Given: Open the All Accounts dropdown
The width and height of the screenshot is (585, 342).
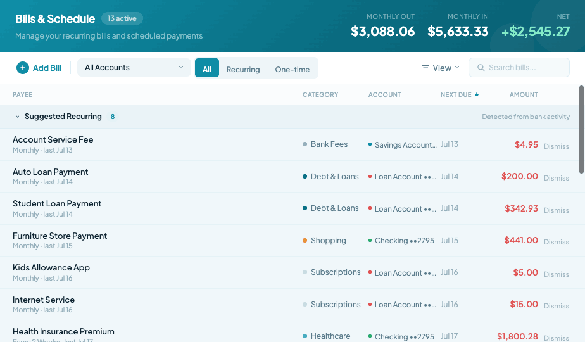Looking at the screenshot, I should [134, 68].
